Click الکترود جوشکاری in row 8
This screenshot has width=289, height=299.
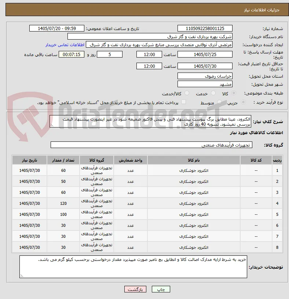coord(194,247)
